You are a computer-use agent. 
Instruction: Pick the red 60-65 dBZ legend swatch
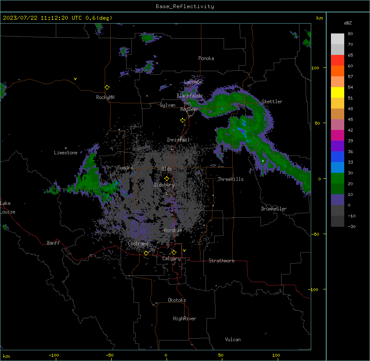337,60
